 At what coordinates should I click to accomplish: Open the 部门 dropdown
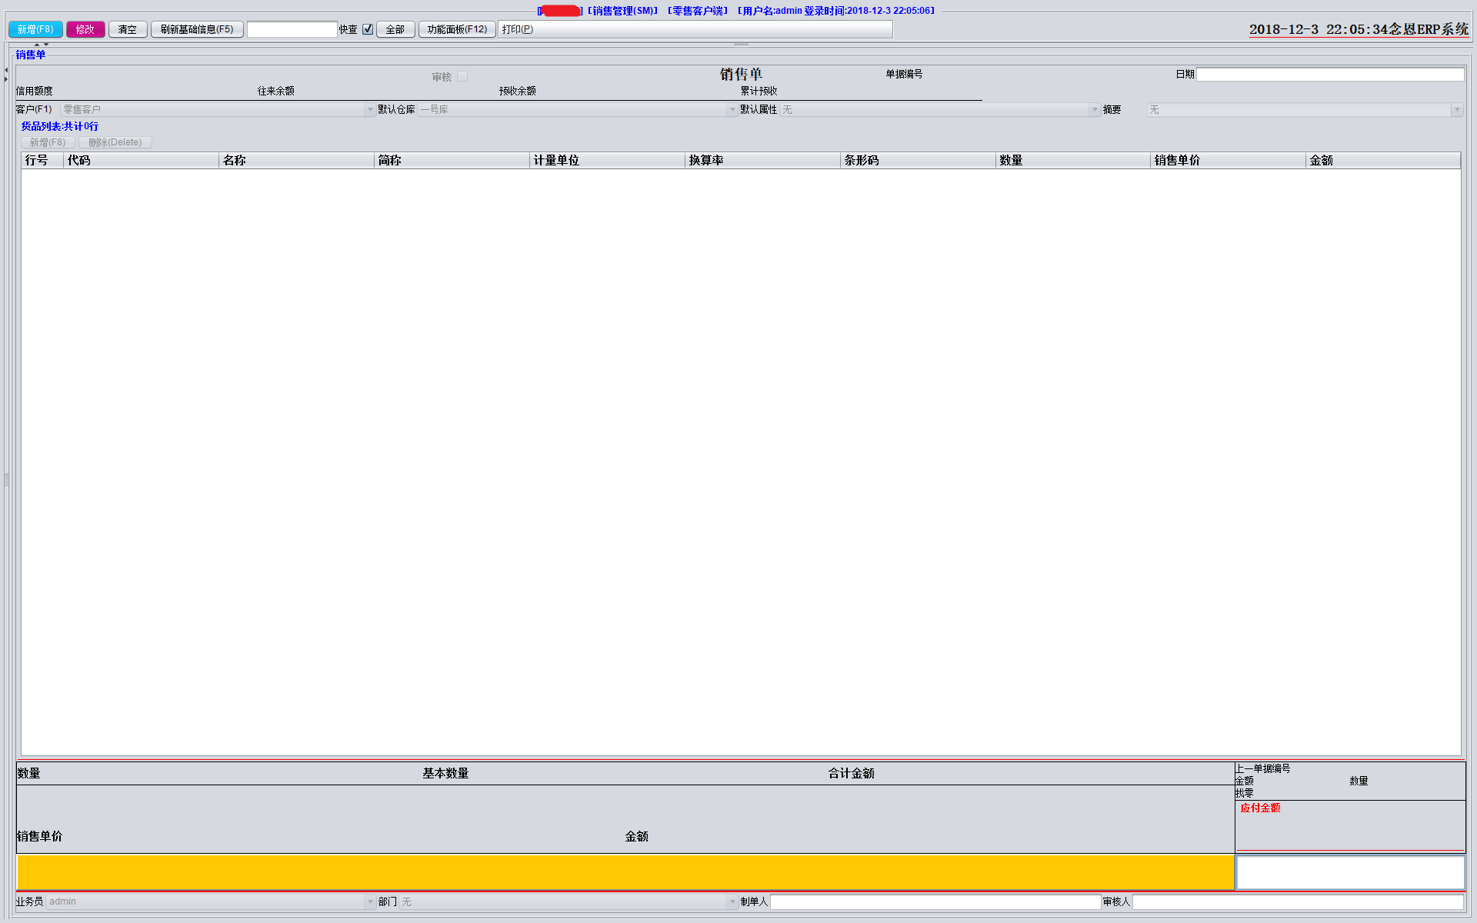tap(732, 901)
